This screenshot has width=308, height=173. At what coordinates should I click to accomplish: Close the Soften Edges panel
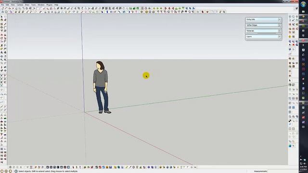click(x=279, y=25)
